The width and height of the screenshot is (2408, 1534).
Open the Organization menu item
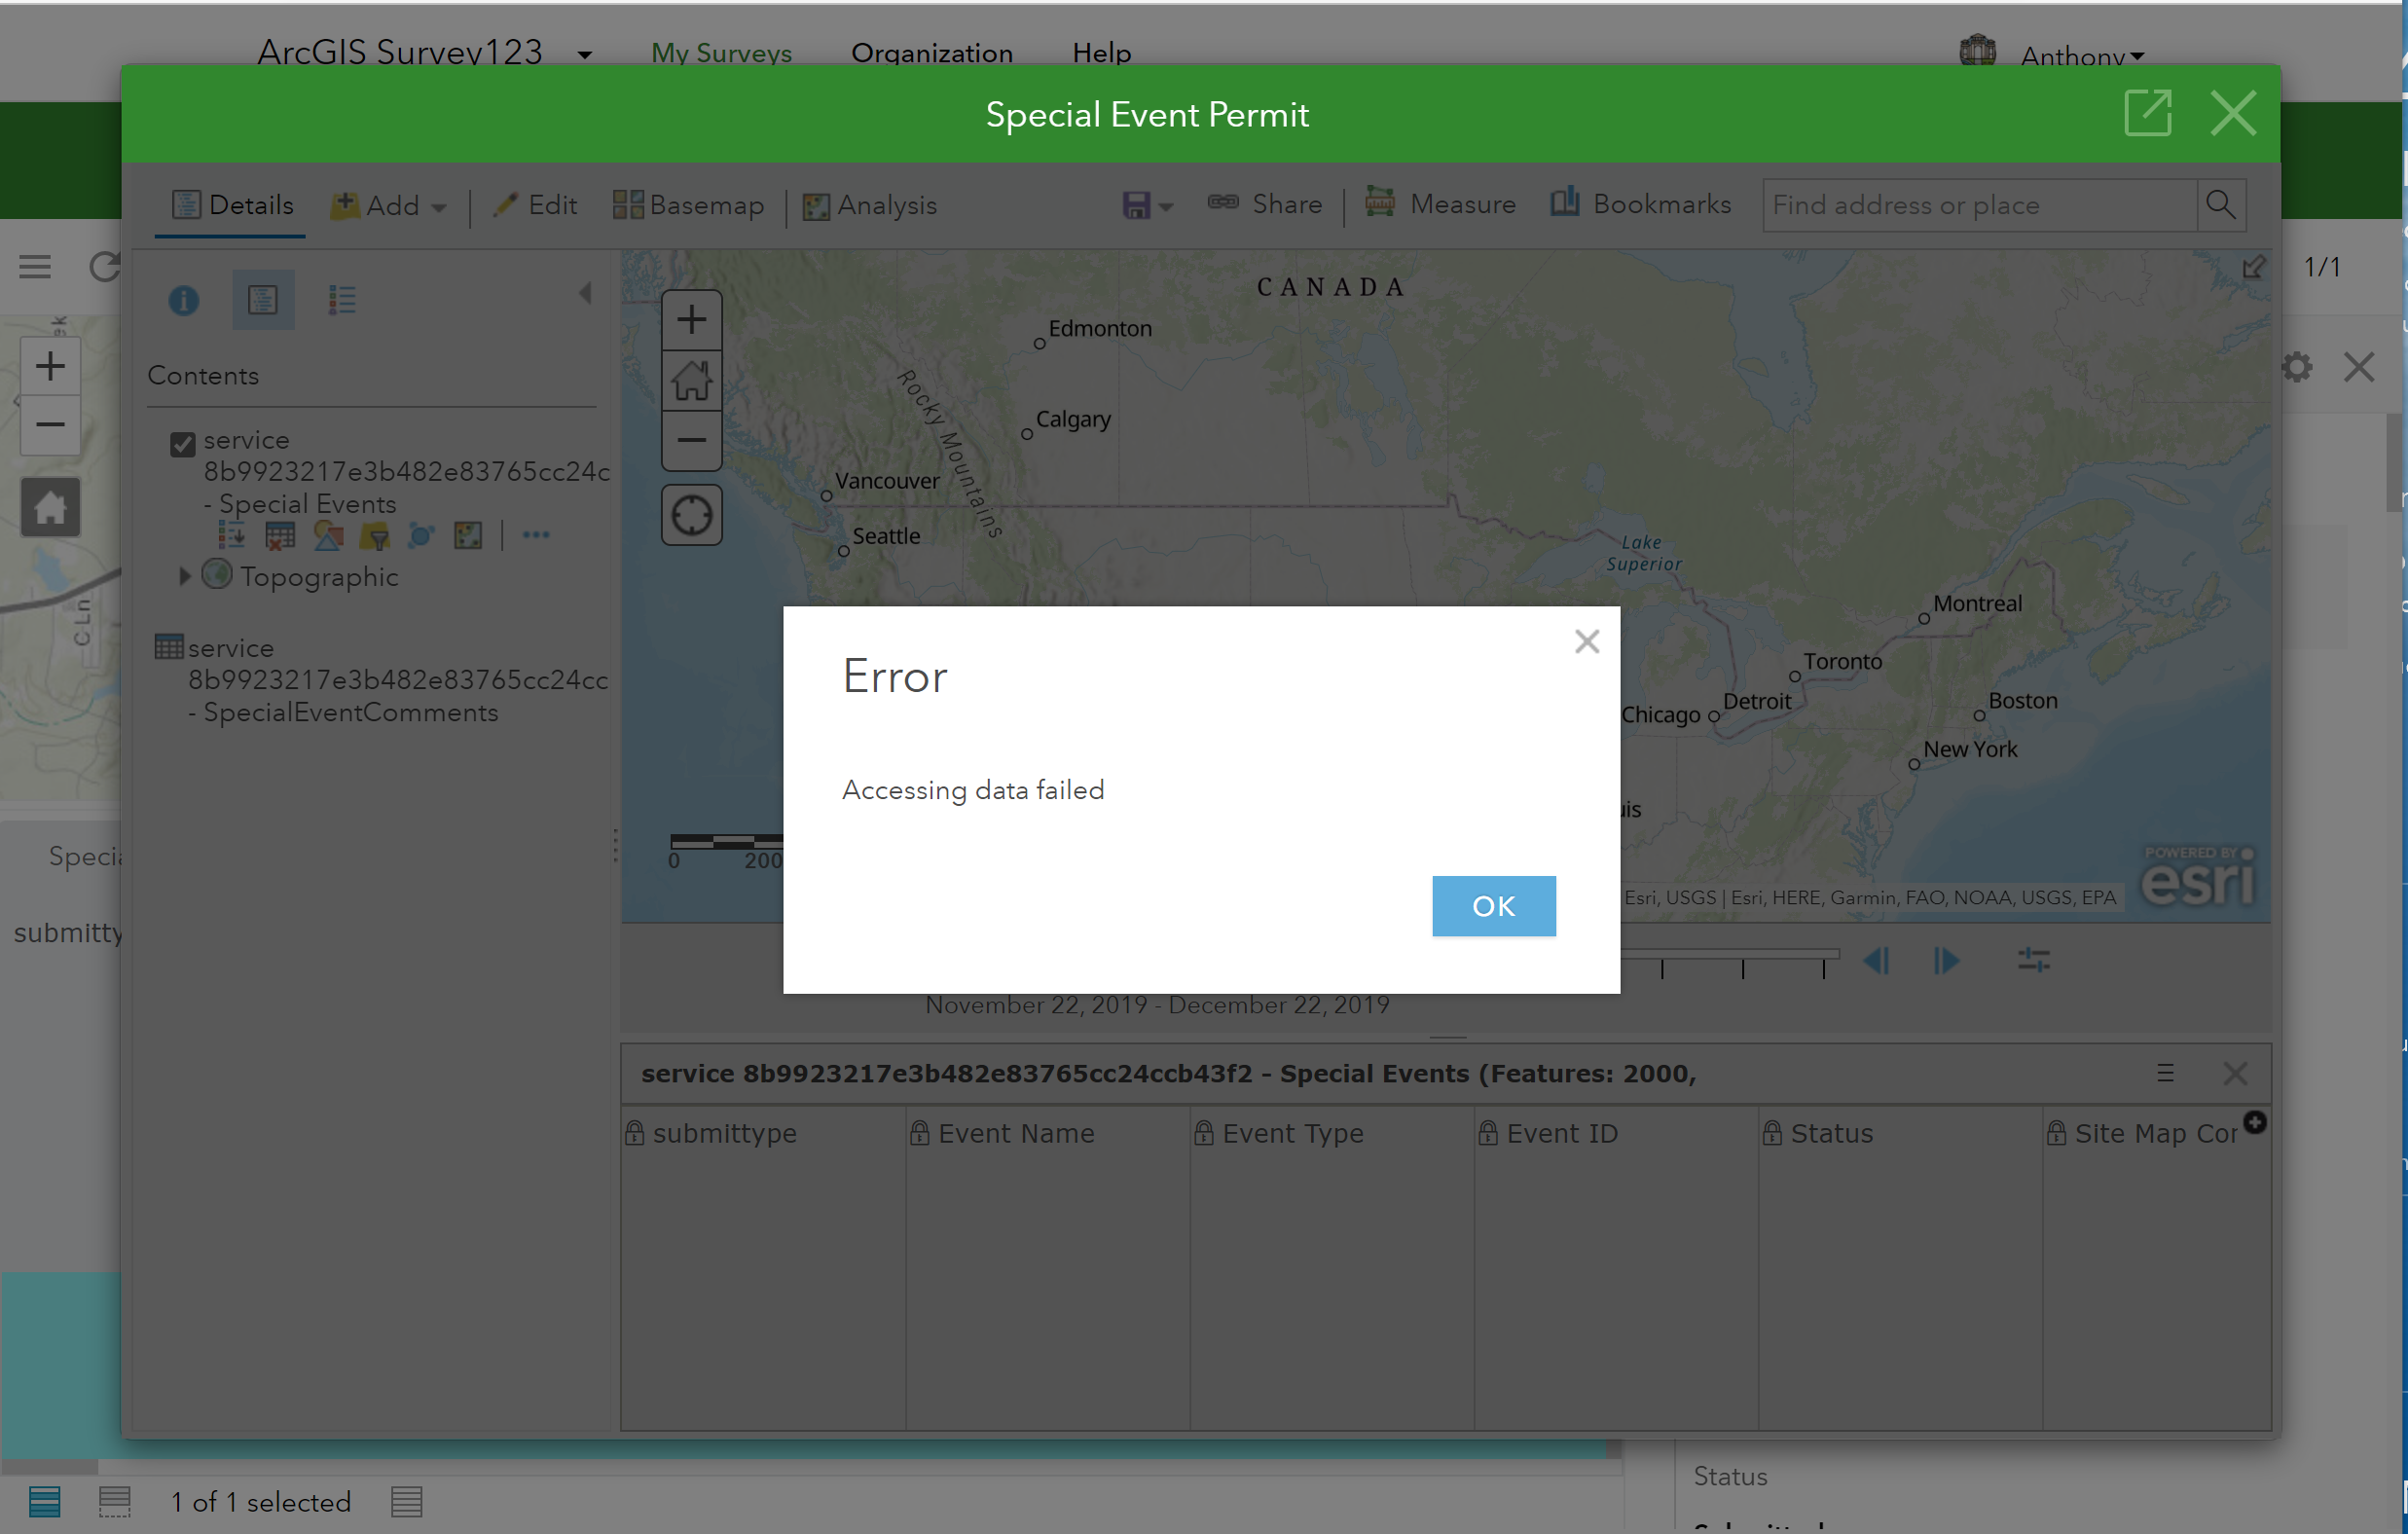931,53
